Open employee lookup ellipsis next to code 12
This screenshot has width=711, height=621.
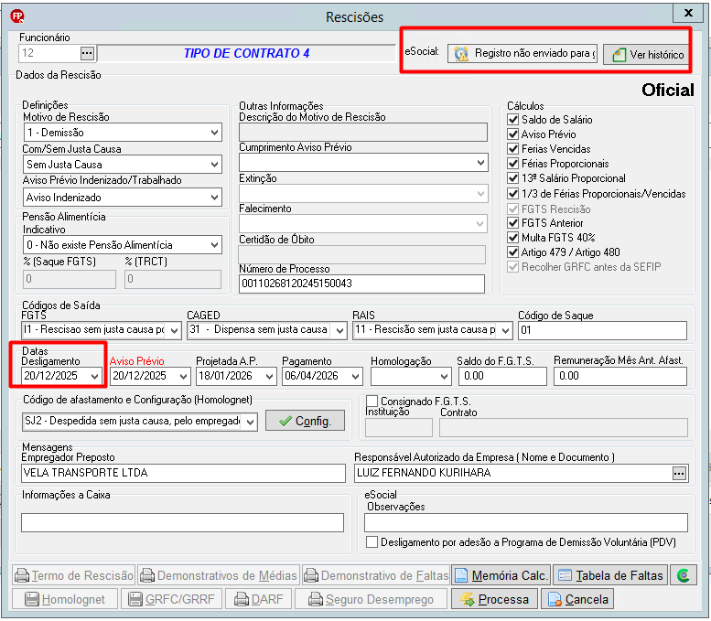pyautogui.click(x=87, y=53)
